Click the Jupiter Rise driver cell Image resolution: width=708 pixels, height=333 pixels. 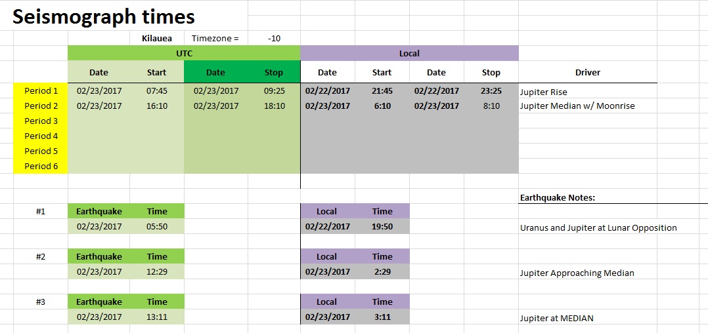pos(543,92)
